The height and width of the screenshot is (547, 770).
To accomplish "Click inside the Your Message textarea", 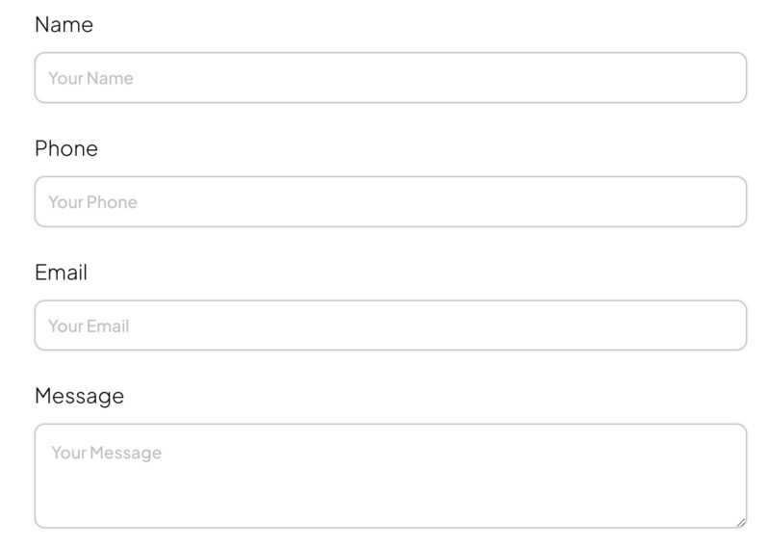I will click(x=390, y=477).
